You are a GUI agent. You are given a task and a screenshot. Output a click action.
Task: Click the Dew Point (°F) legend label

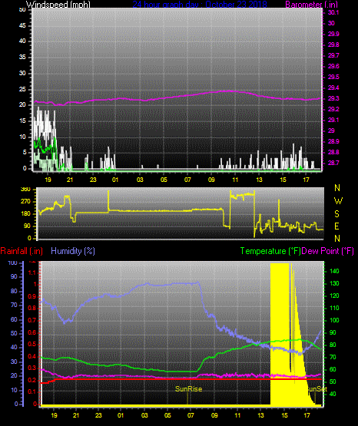point(328,251)
